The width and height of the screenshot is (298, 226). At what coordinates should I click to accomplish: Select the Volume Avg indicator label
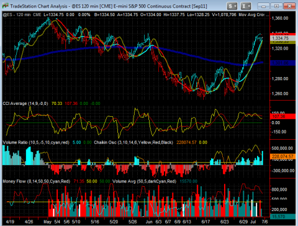click(144, 181)
